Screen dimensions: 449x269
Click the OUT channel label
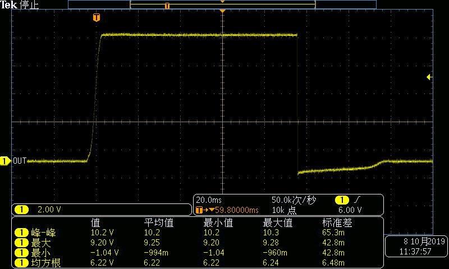pos(20,161)
